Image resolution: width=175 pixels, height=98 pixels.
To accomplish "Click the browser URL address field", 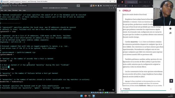I will 142,6.
